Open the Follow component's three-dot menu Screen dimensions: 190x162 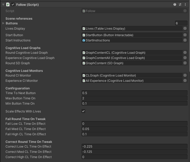(x=185, y=4)
